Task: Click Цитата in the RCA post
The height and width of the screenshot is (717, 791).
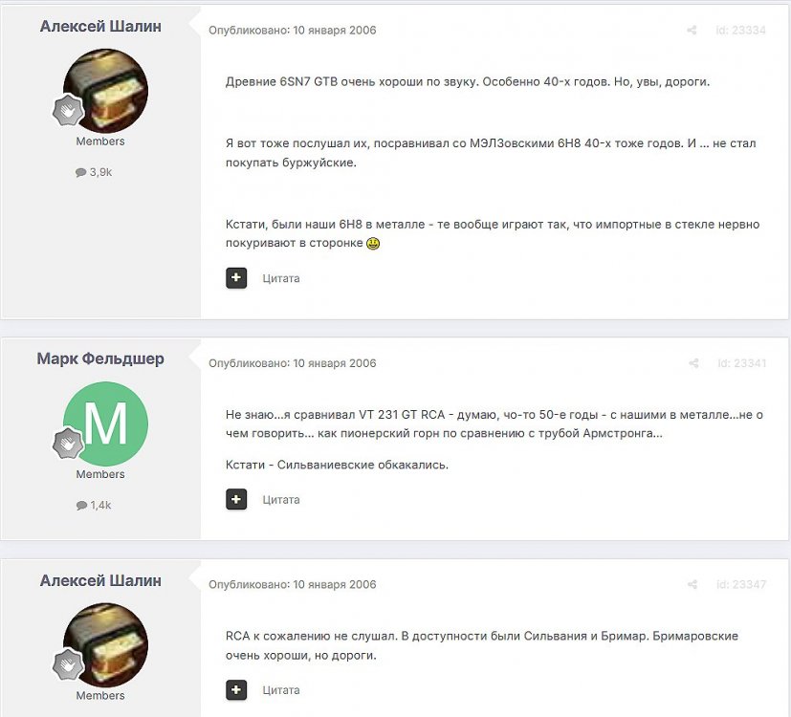Action: point(281,690)
